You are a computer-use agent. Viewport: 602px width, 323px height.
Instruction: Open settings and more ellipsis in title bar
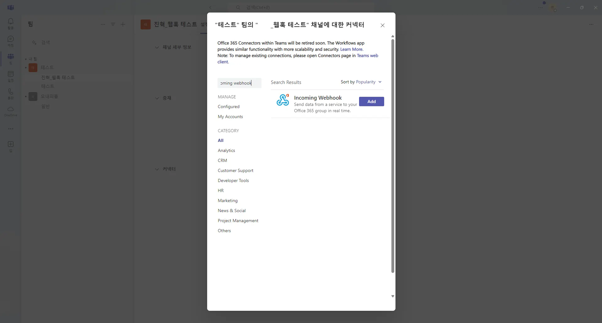(540, 8)
